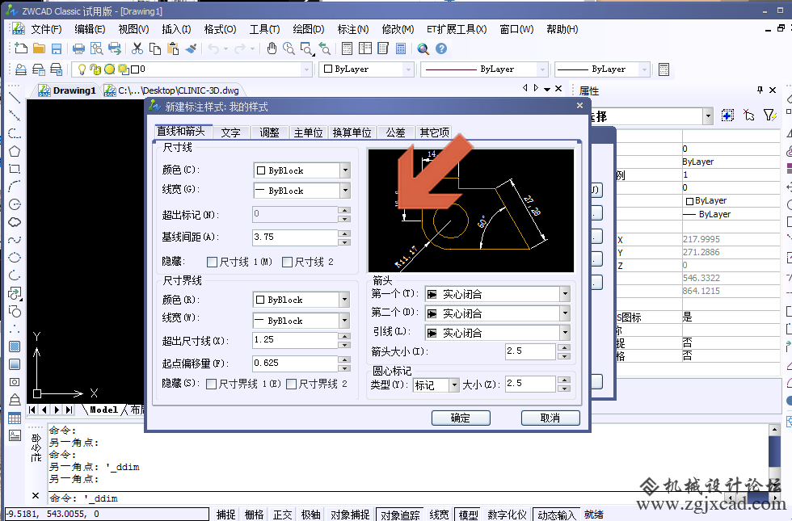Image resolution: width=792 pixels, height=521 pixels.
Task: Switch to the 主单位 tab
Action: coord(308,132)
